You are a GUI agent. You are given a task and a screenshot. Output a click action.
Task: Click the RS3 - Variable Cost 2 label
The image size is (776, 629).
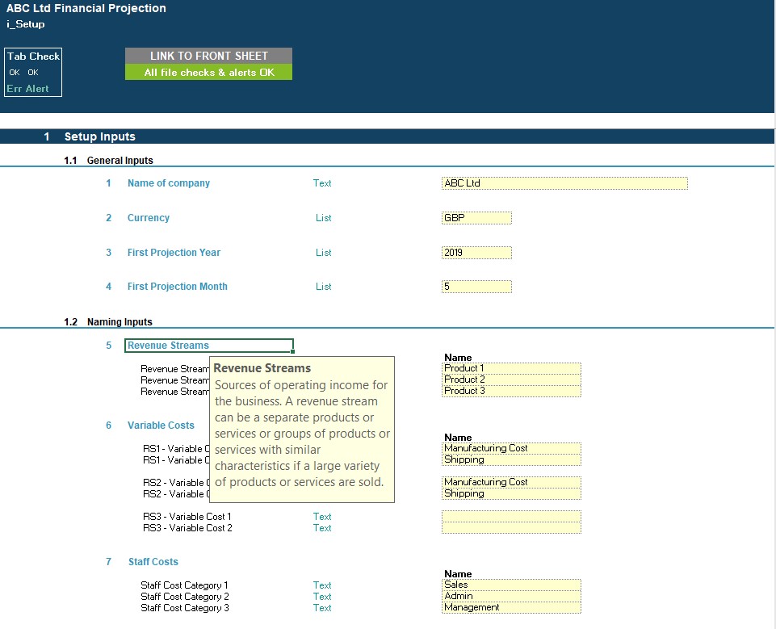click(x=187, y=527)
